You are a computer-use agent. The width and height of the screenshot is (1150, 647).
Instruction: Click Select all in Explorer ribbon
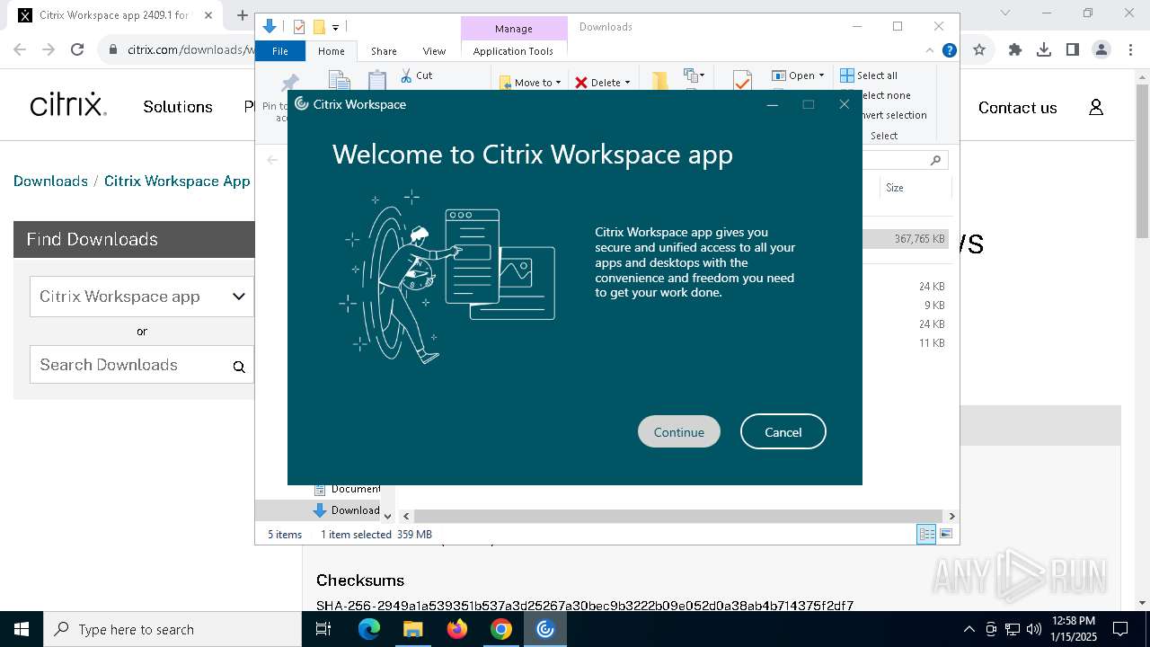click(869, 75)
